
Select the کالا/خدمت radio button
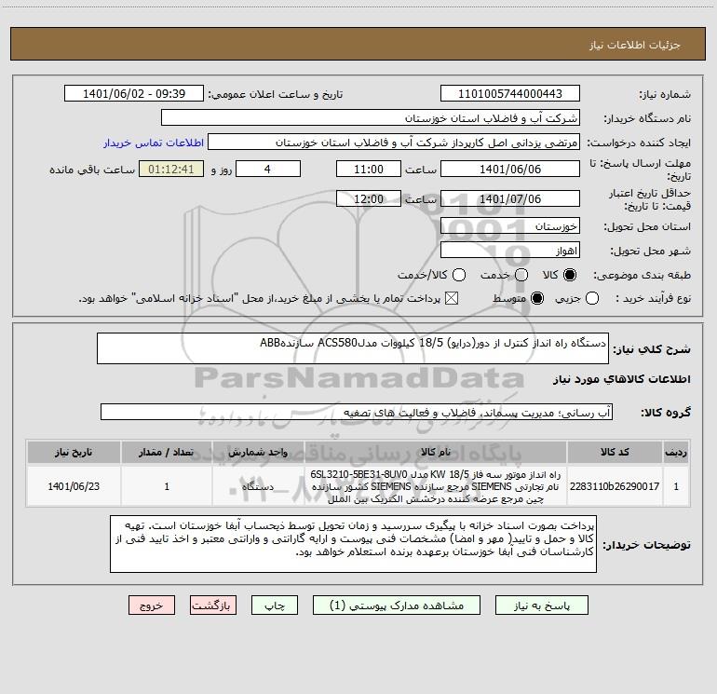(459, 275)
